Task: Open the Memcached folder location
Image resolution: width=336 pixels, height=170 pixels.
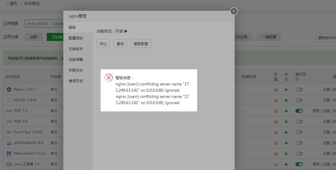Action: click(x=276, y=154)
